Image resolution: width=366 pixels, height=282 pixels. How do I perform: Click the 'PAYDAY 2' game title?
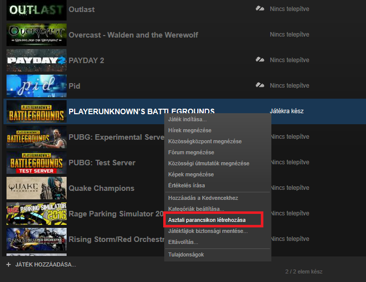pyautogui.click(x=86, y=61)
